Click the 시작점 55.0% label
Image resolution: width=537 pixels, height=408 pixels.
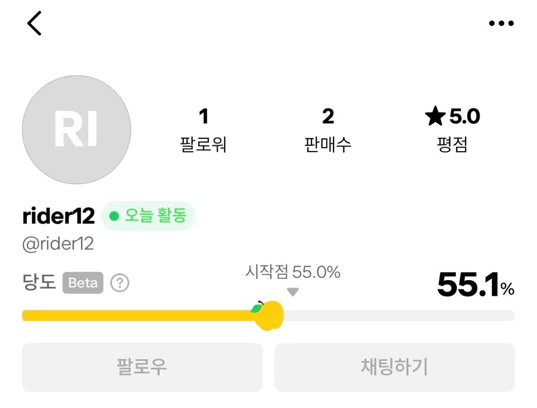293,272
